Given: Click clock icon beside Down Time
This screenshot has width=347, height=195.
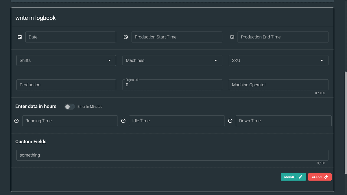Looking at the screenshot, I should [230, 121].
